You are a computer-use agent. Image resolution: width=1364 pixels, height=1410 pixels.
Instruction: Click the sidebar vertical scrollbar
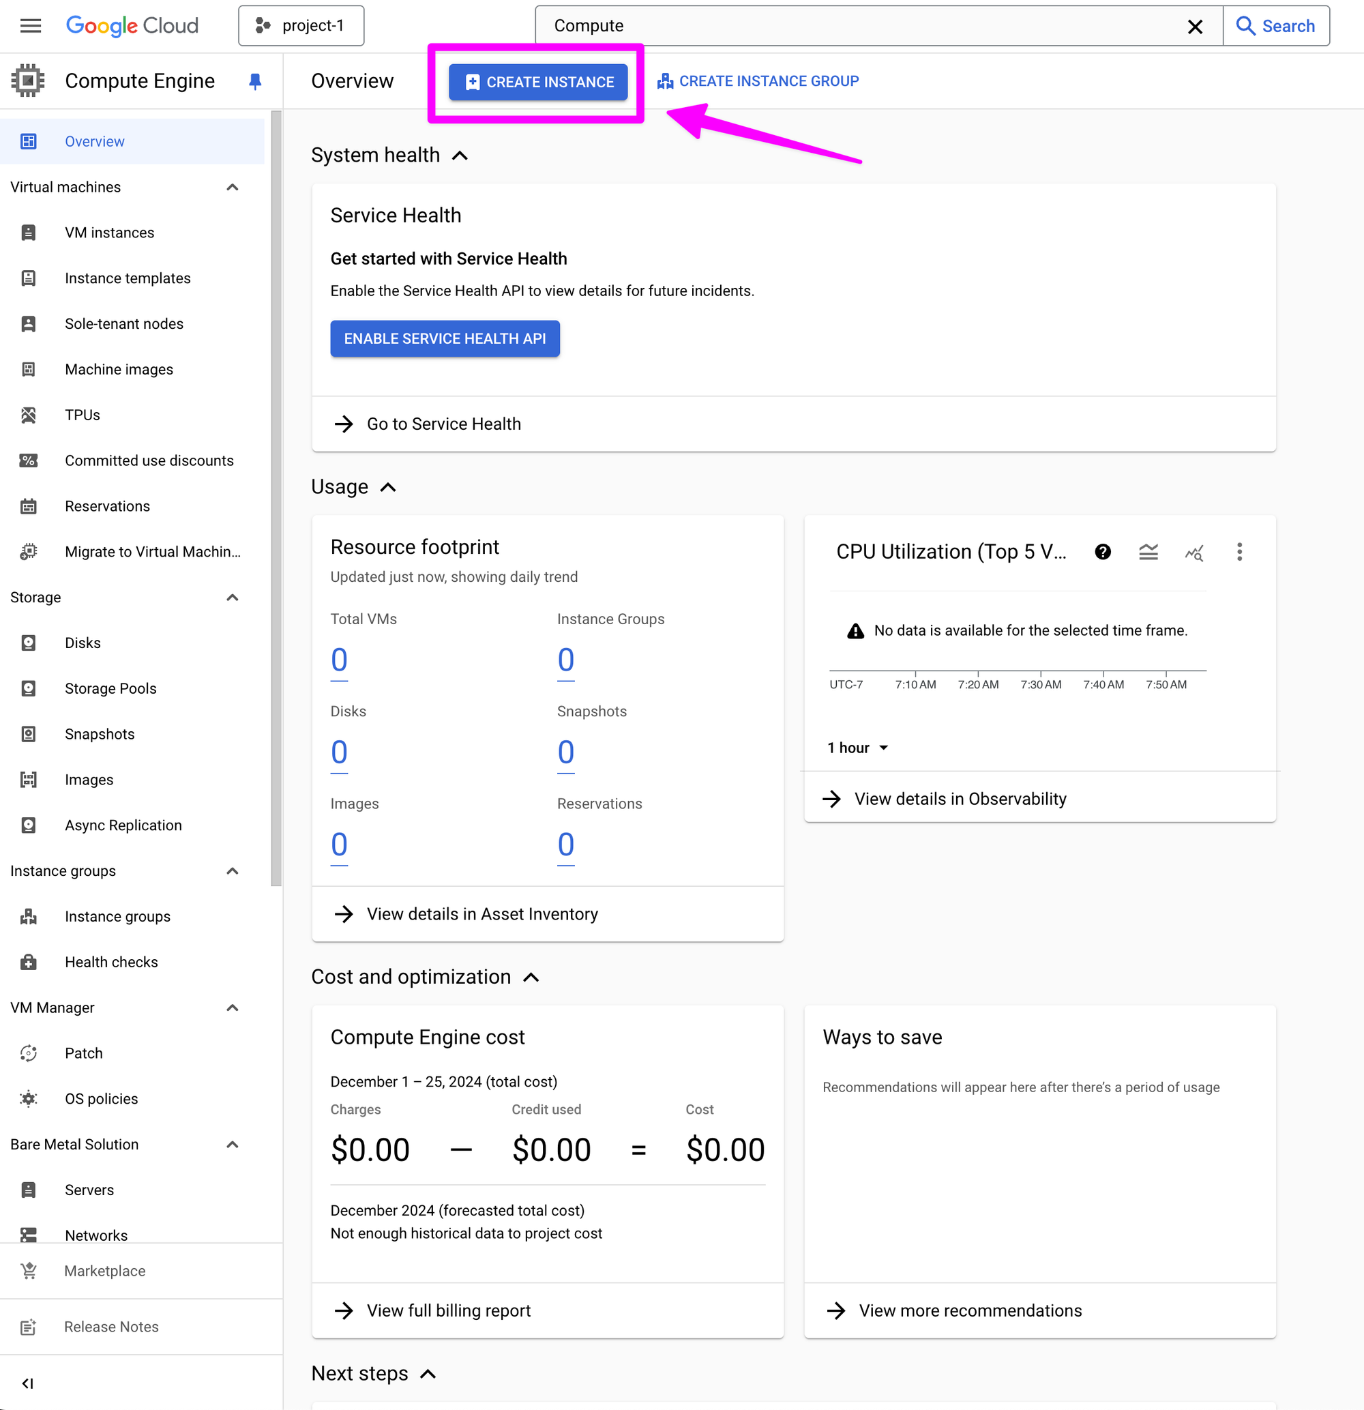coord(276,497)
